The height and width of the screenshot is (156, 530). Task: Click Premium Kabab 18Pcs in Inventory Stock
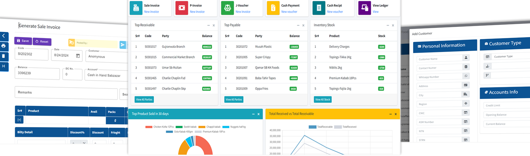click(x=343, y=78)
